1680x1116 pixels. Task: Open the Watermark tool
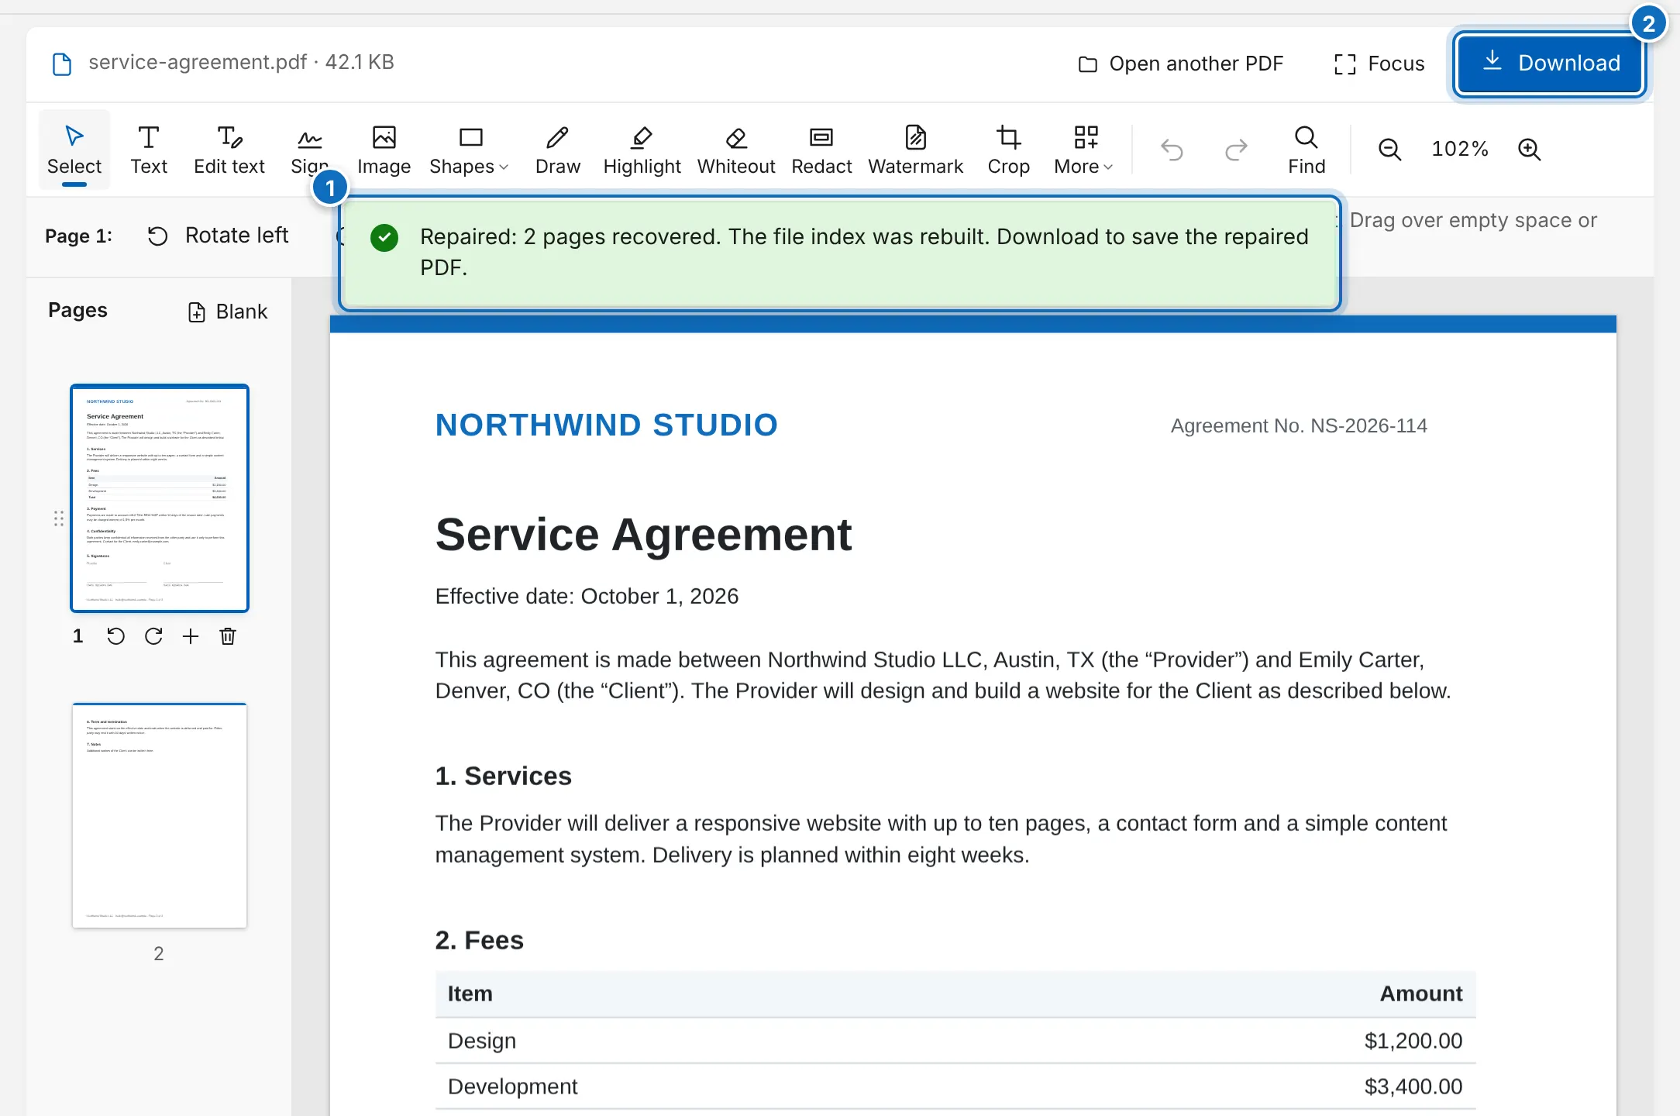pos(916,150)
